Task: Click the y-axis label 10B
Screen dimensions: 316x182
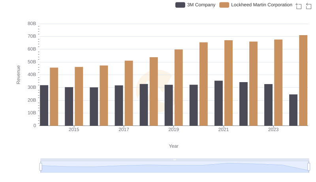Action: tap(32, 113)
